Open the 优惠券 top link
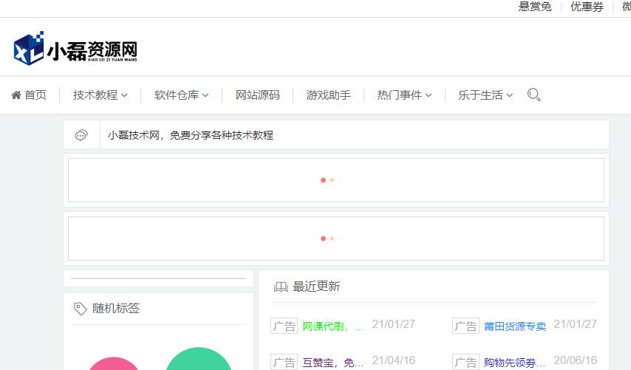 [x=587, y=7]
